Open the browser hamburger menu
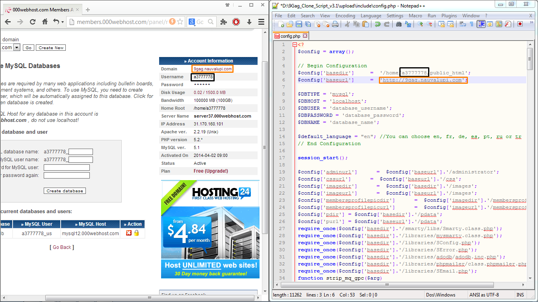 (261, 22)
